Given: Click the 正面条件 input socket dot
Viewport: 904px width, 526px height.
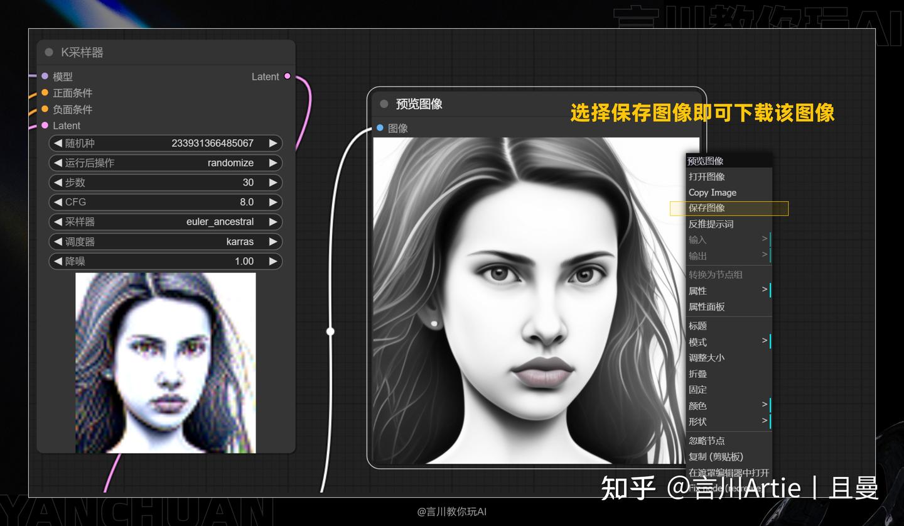Looking at the screenshot, I should coord(45,92).
